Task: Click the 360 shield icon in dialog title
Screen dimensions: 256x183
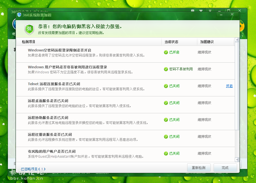Action: 19,15
